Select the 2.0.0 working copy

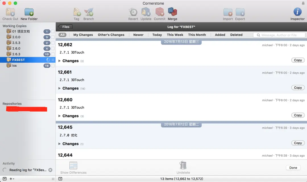click(27, 37)
